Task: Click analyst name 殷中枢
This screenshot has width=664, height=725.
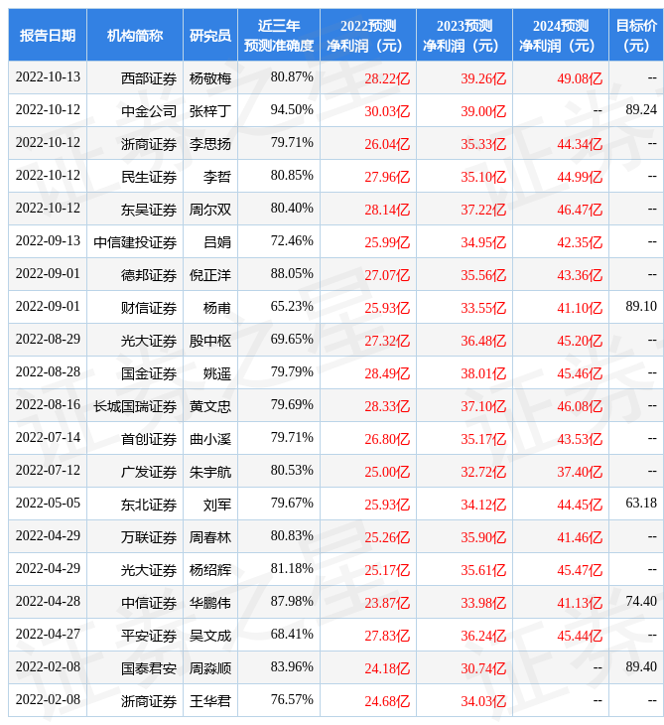Action: pos(210,341)
